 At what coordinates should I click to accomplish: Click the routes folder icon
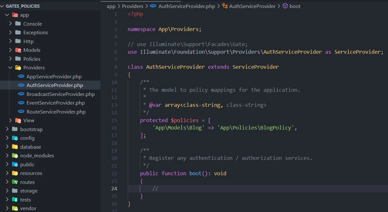click(x=15, y=182)
